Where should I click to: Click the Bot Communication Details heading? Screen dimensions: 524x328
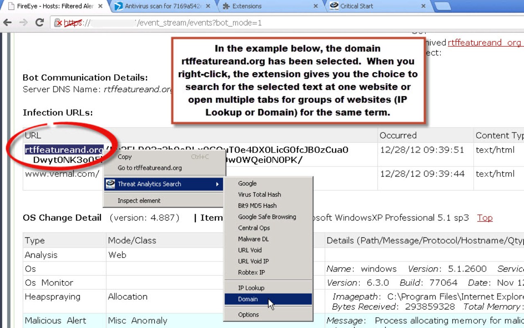85,77
